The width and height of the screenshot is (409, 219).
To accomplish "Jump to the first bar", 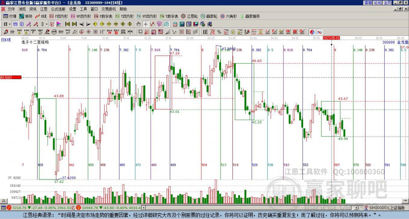I will 67,24.
